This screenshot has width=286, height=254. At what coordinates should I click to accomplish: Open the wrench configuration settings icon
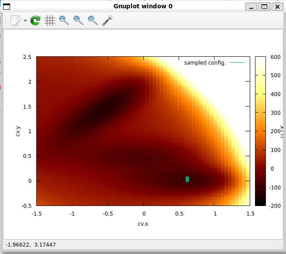(107, 21)
